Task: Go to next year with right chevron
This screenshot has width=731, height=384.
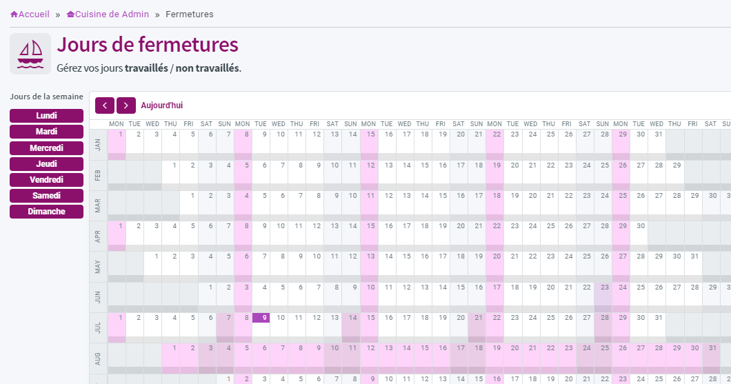Action: [126, 105]
